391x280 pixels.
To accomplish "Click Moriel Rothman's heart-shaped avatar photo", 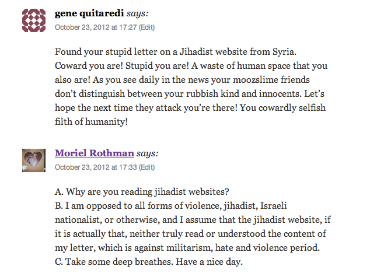I will (x=34, y=160).
